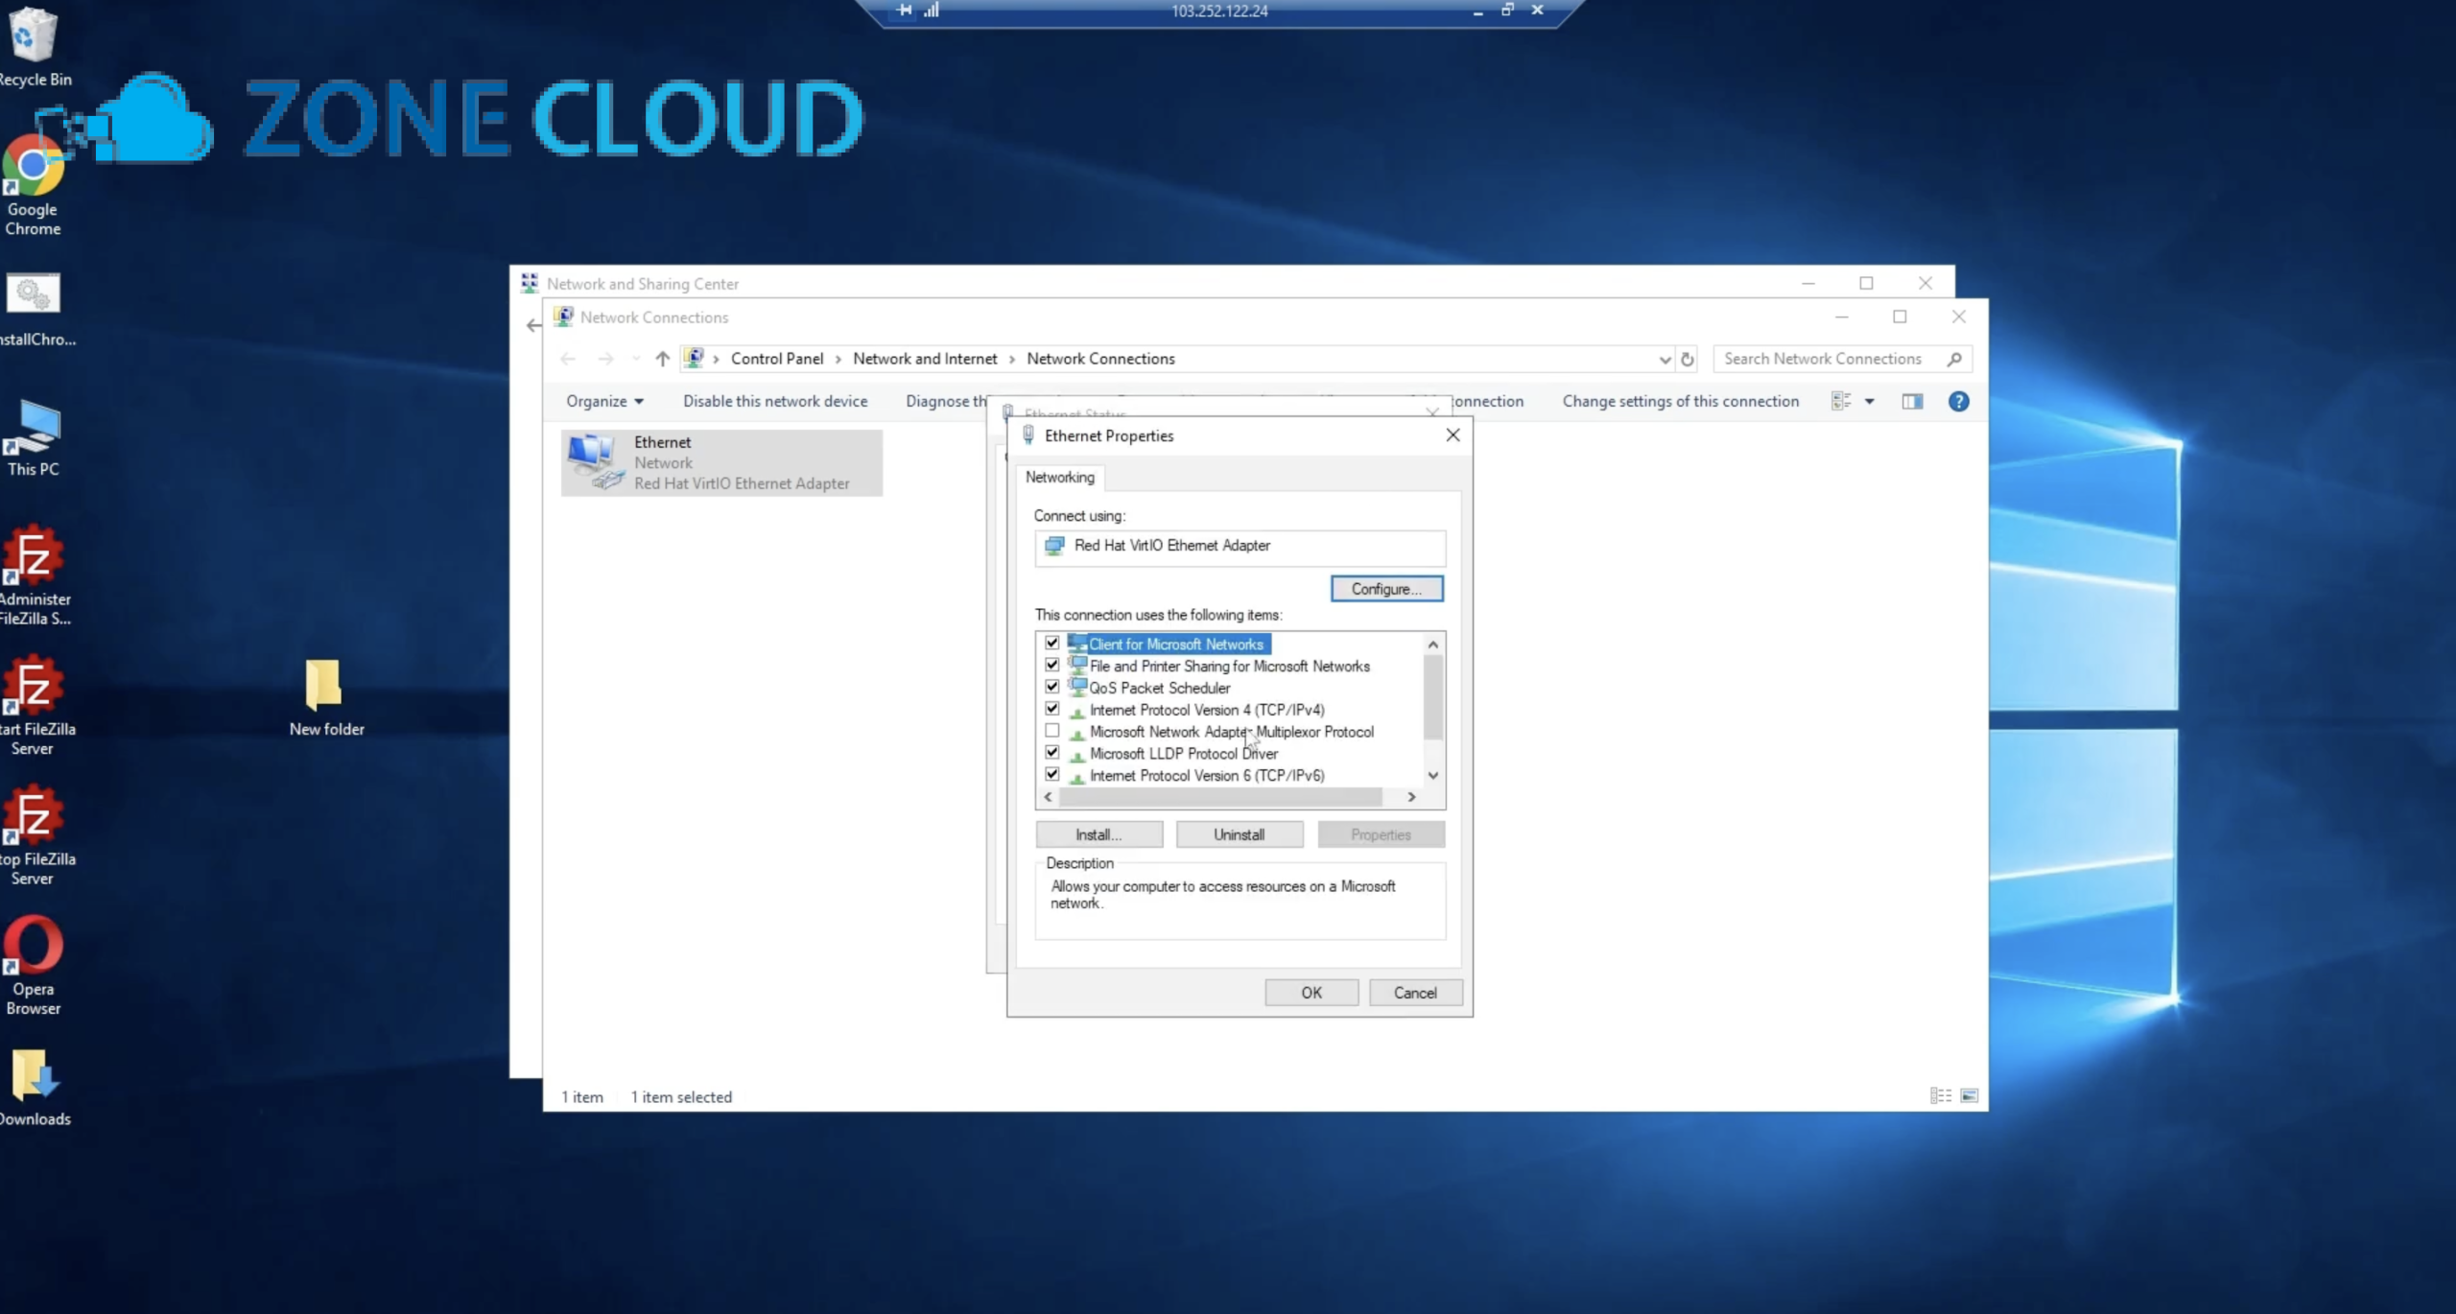Image resolution: width=2456 pixels, height=1314 pixels.
Task: Open the view options dropdown arrow
Action: 1869,402
